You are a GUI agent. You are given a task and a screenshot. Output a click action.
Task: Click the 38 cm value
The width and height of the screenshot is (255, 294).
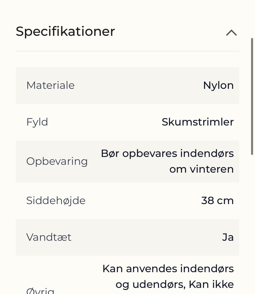[217, 200]
